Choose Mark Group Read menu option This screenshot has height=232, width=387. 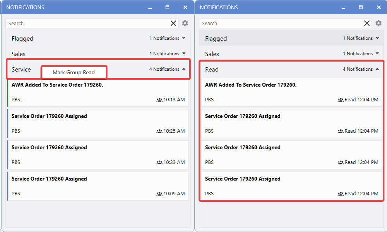point(74,72)
